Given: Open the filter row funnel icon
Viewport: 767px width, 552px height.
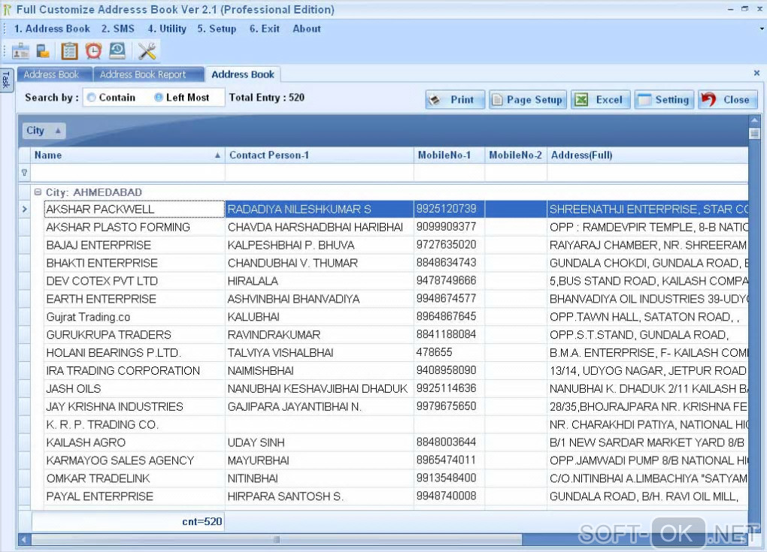Looking at the screenshot, I should 25,173.
